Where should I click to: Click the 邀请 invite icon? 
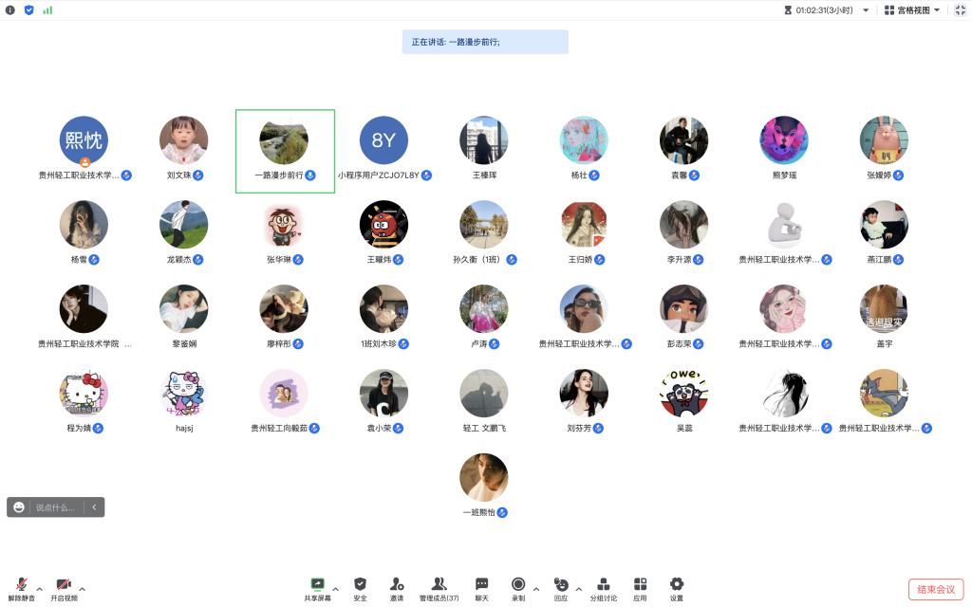[x=396, y=588]
